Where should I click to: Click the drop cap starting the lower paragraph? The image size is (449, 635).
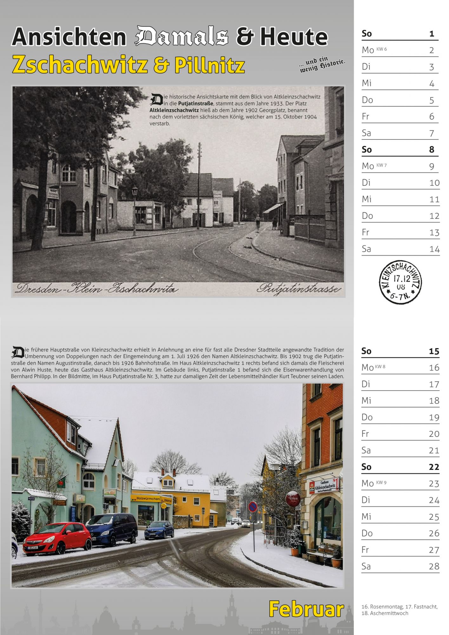point(18,352)
